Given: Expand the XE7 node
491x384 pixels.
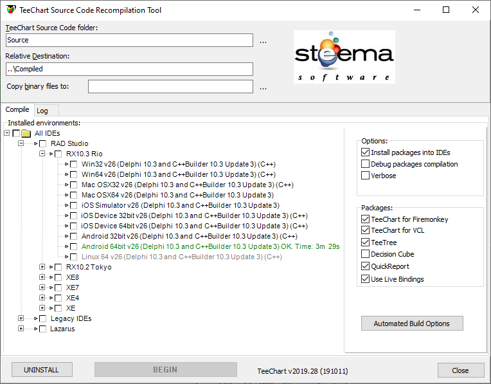Looking at the screenshot, I should click(42, 287).
